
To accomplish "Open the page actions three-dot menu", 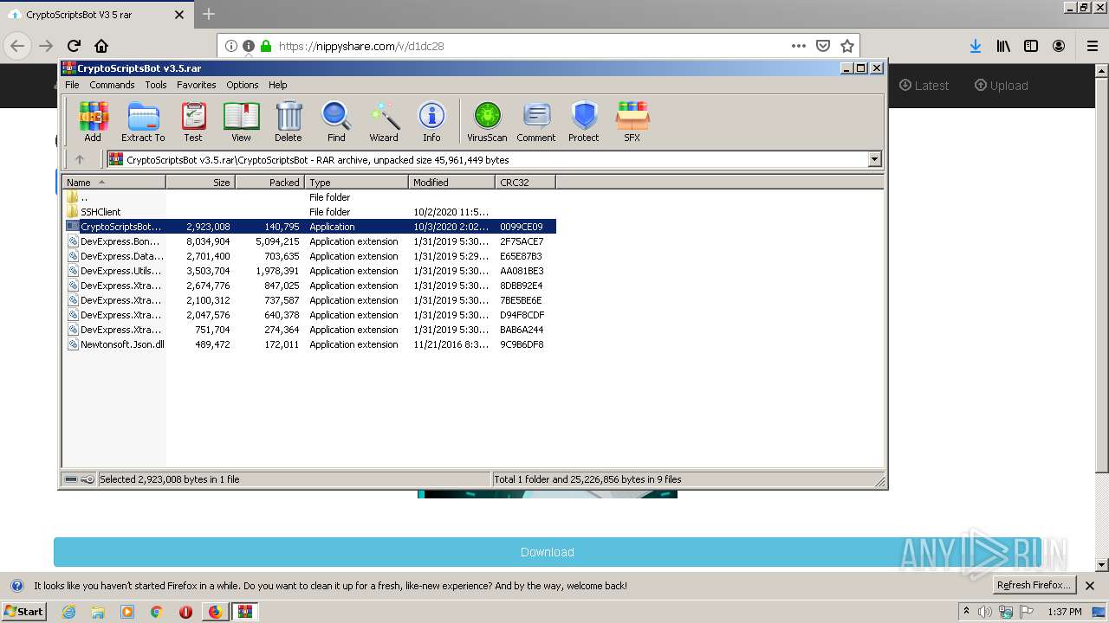I will [x=798, y=46].
